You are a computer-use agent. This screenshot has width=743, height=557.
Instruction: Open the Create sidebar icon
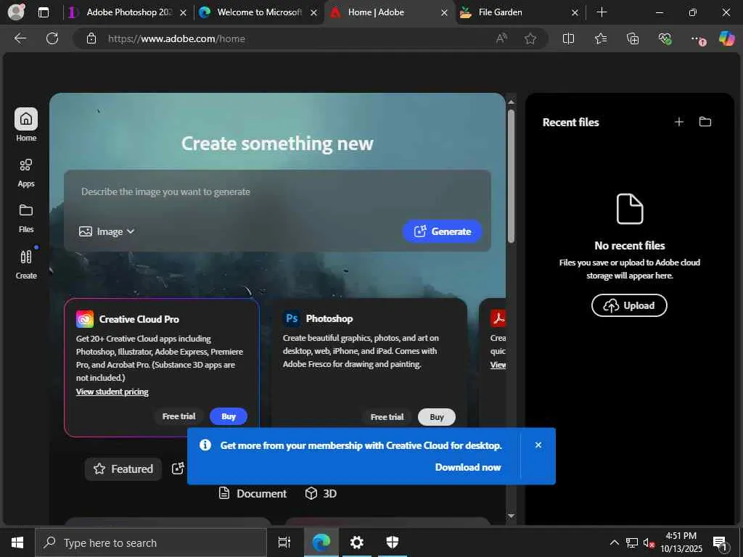coord(26,257)
